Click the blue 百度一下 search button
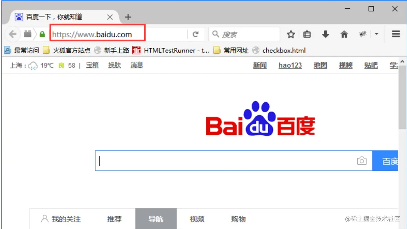Viewport: 407px width, 229px height. pos(385,160)
